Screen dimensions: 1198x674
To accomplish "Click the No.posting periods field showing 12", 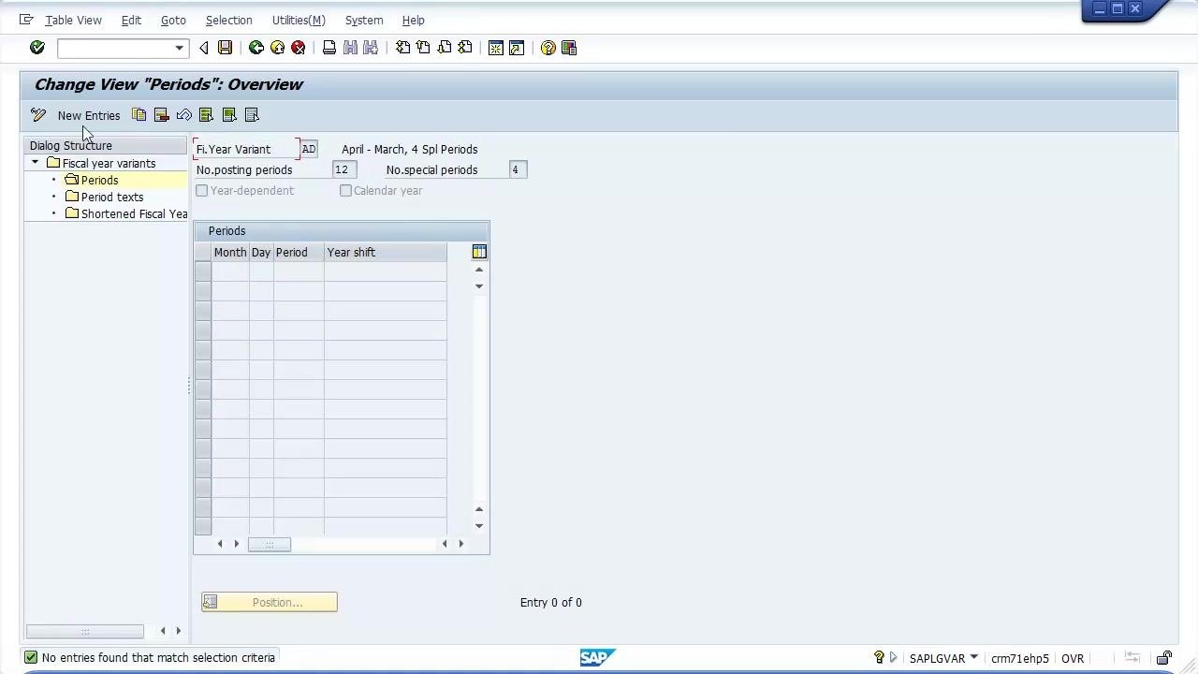I will [x=344, y=169].
